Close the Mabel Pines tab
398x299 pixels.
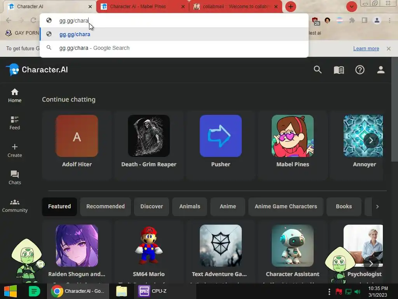click(183, 7)
